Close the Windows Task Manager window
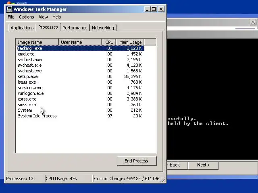 pyautogui.click(x=161, y=9)
